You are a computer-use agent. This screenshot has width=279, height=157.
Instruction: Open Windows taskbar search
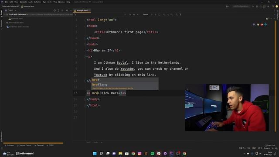click(101, 154)
